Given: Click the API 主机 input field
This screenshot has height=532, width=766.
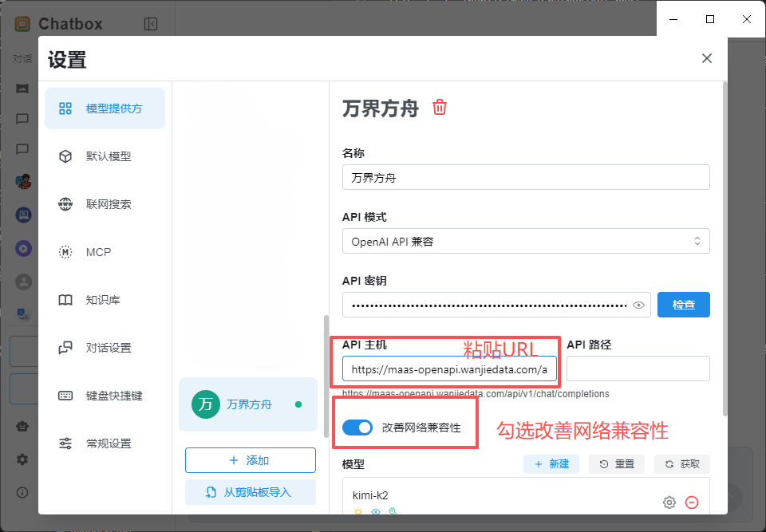Looking at the screenshot, I should click(449, 369).
